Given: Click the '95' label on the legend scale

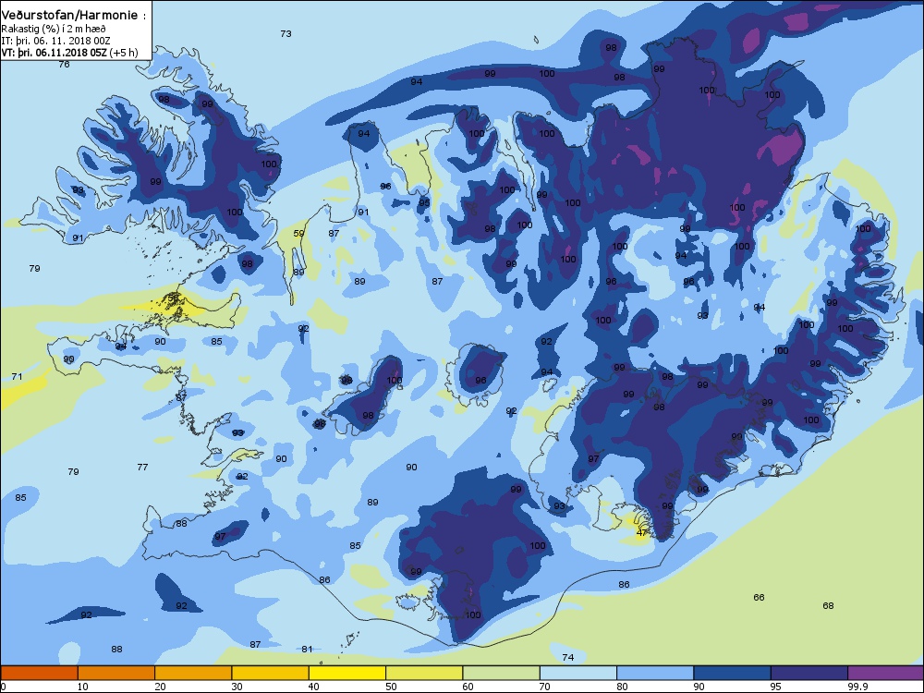Looking at the screenshot, I should [x=775, y=687].
